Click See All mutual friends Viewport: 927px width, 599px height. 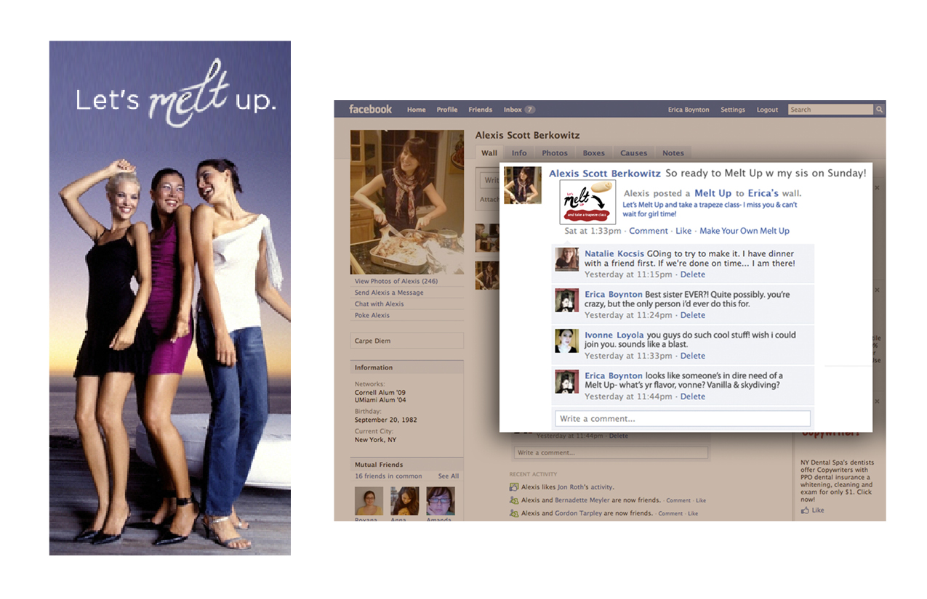tap(448, 476)
